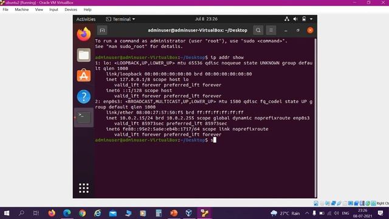
Task: Launch Firefox from the Ubuntu dock
Action: point(84,34)
